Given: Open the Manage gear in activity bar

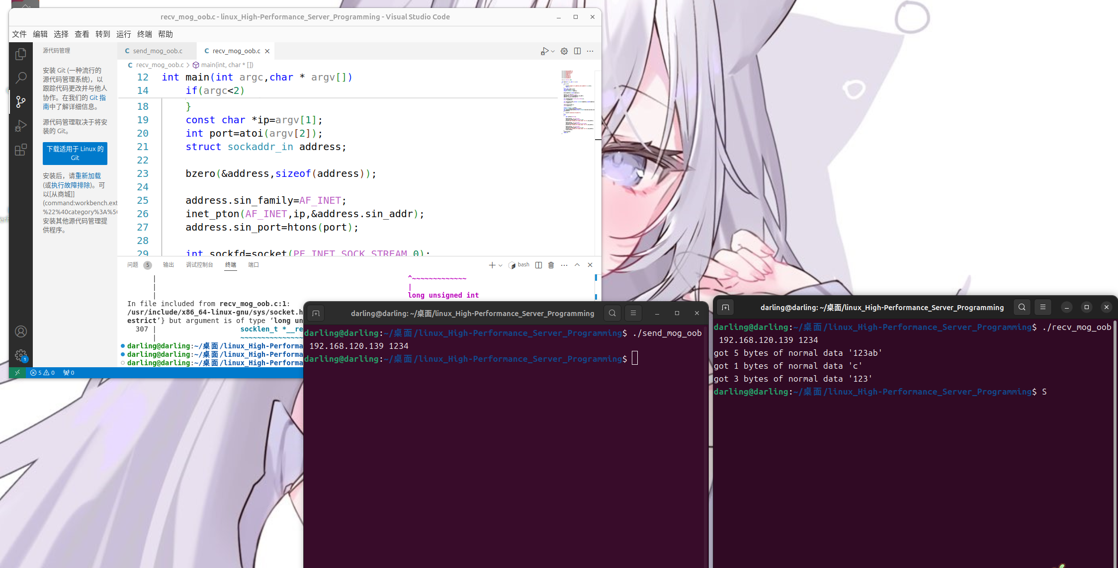Looking at the screenshot, I should pos(20,355).
